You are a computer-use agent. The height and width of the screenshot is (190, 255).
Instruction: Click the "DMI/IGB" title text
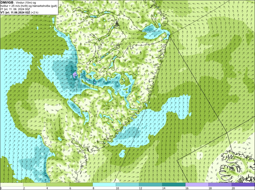click(7, 3)
